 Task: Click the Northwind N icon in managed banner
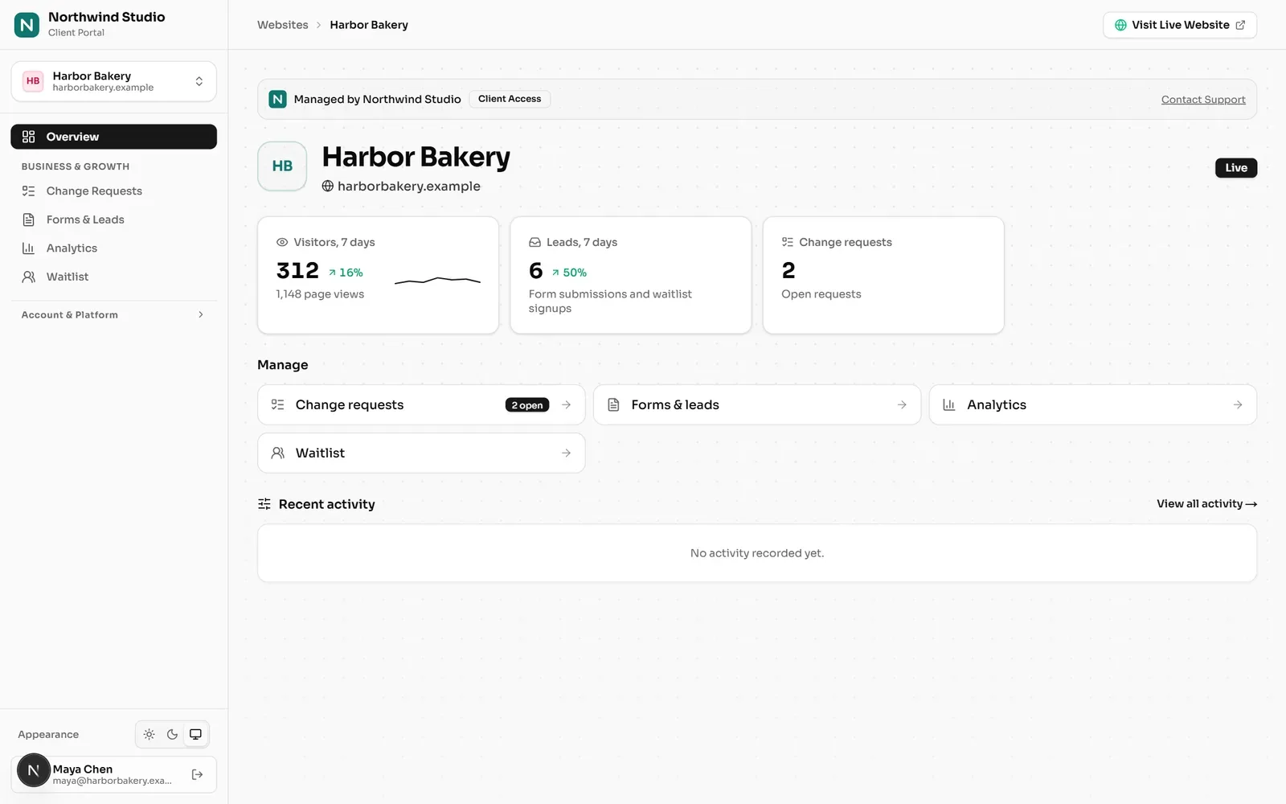click(278, 99)
